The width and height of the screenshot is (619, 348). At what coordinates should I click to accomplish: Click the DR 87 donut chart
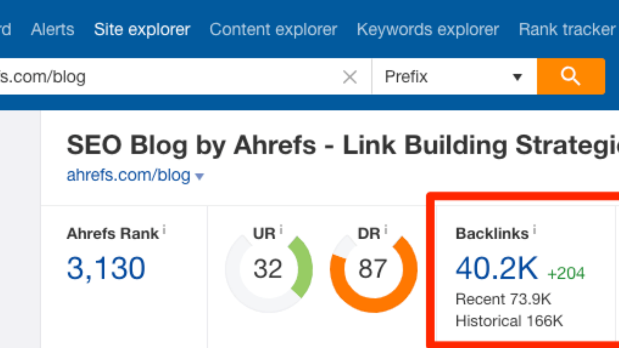pos(373,270)
